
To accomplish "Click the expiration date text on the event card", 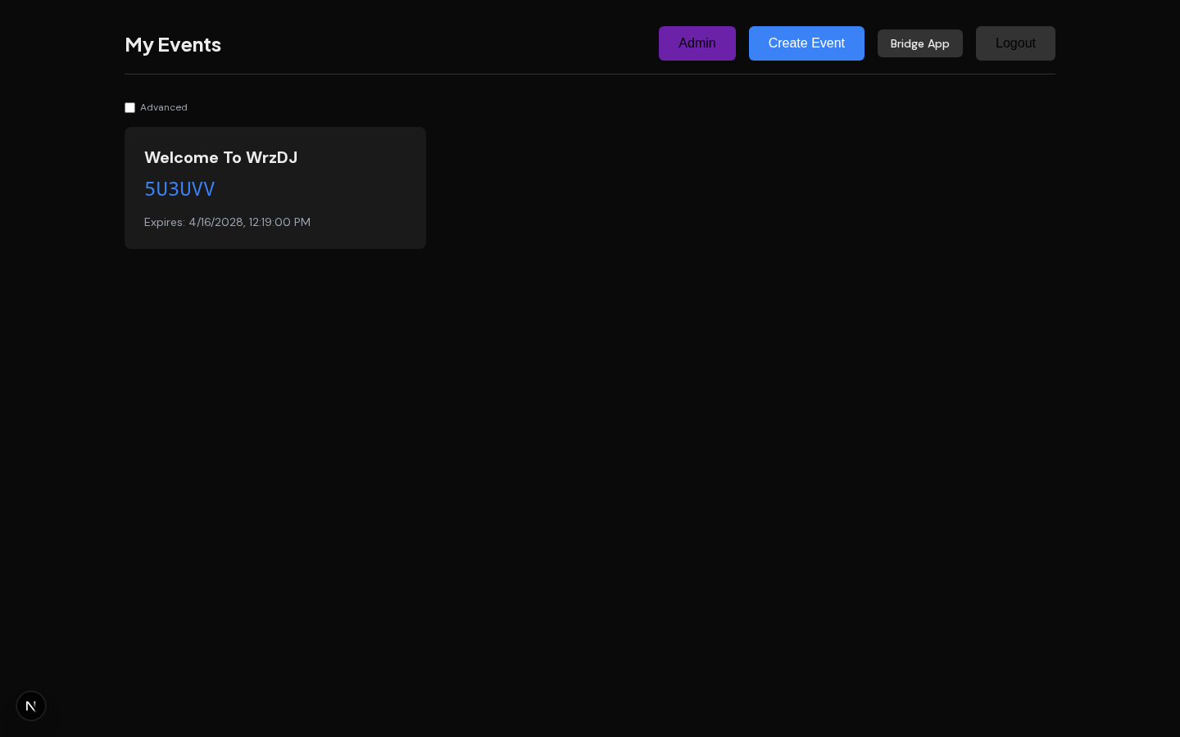I will coord(227,222).
